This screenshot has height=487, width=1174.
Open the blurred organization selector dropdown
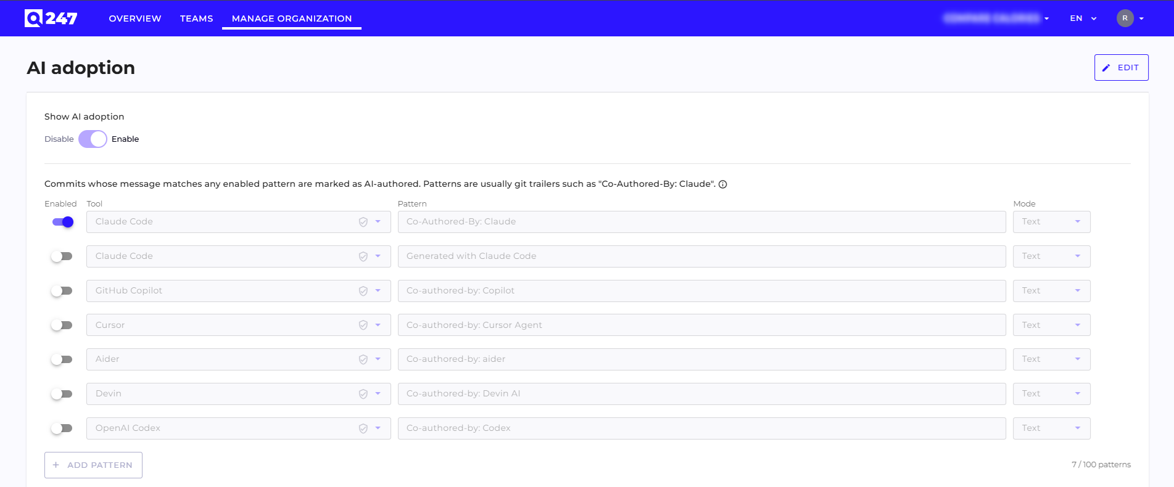pyautogui.click(x=996, y=18)
